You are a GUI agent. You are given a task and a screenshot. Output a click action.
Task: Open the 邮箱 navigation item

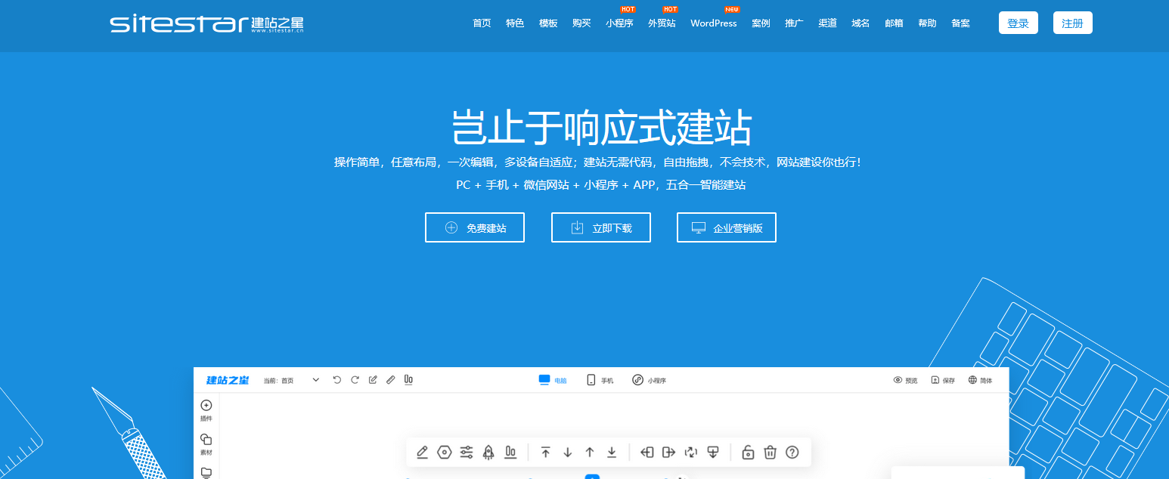pos(894,23)
